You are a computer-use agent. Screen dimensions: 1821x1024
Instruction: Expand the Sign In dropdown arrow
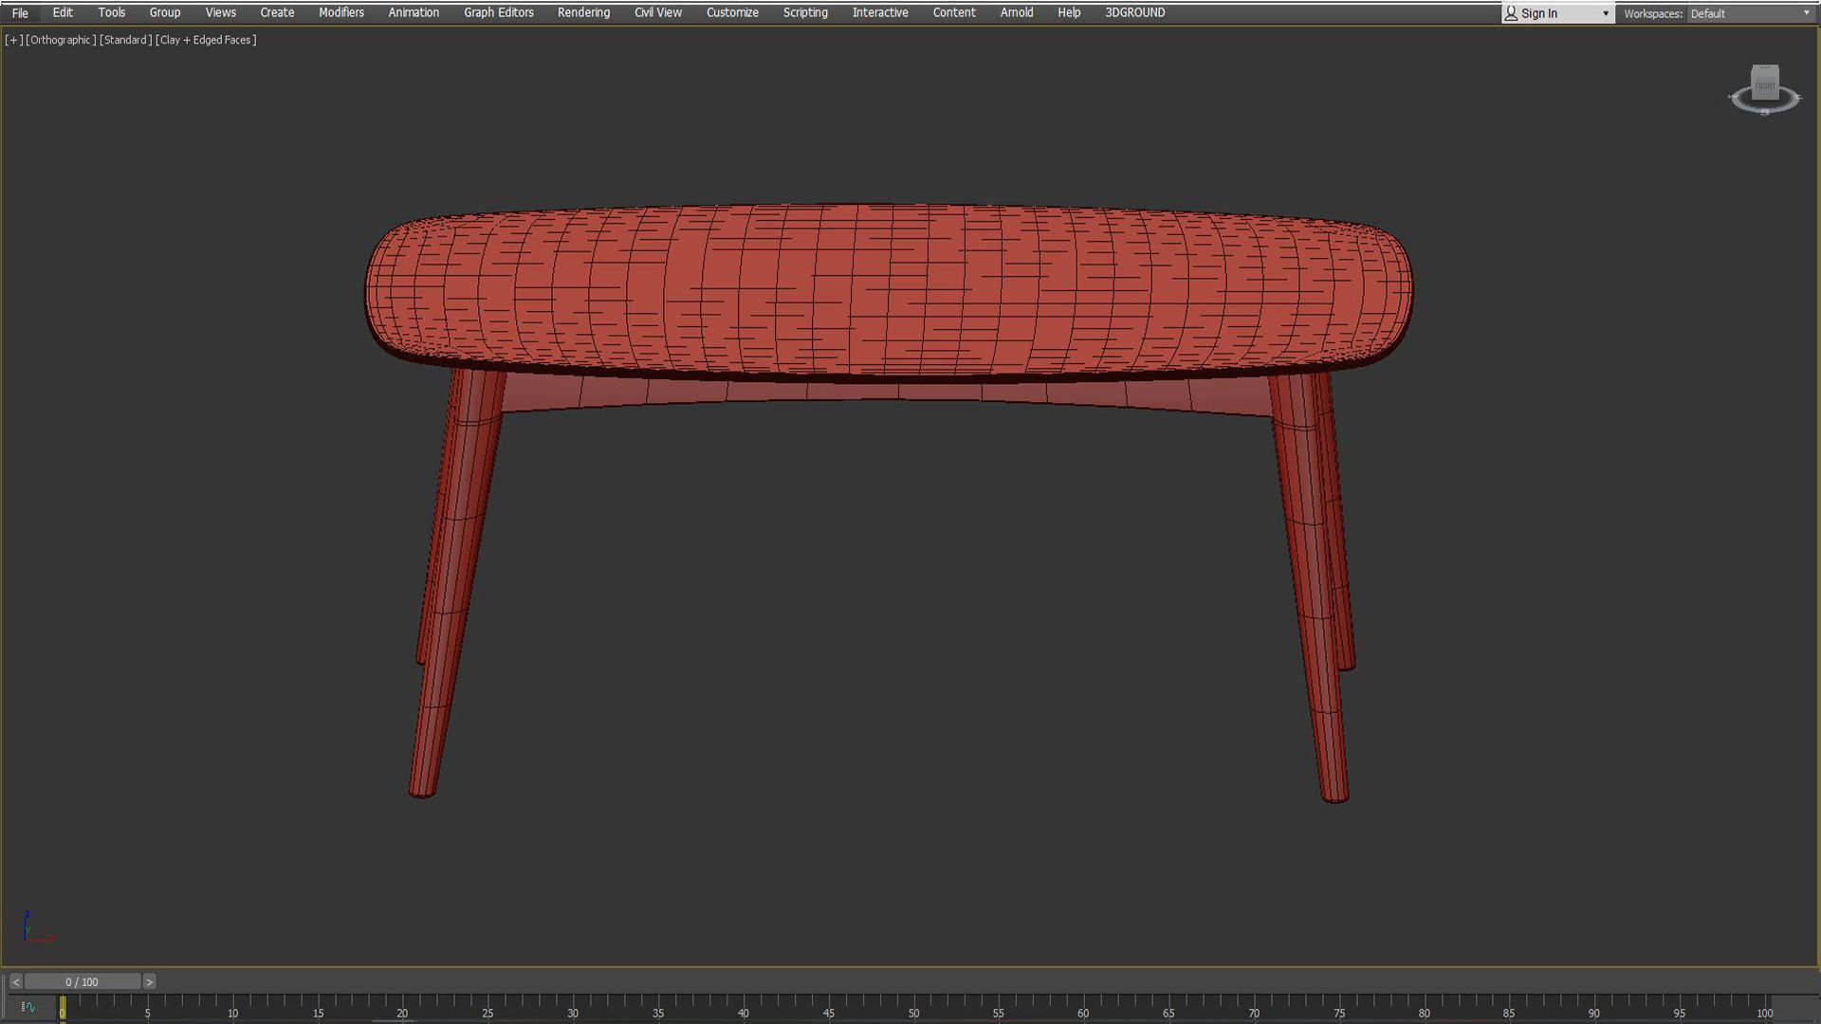click(x=1605, y=13)
